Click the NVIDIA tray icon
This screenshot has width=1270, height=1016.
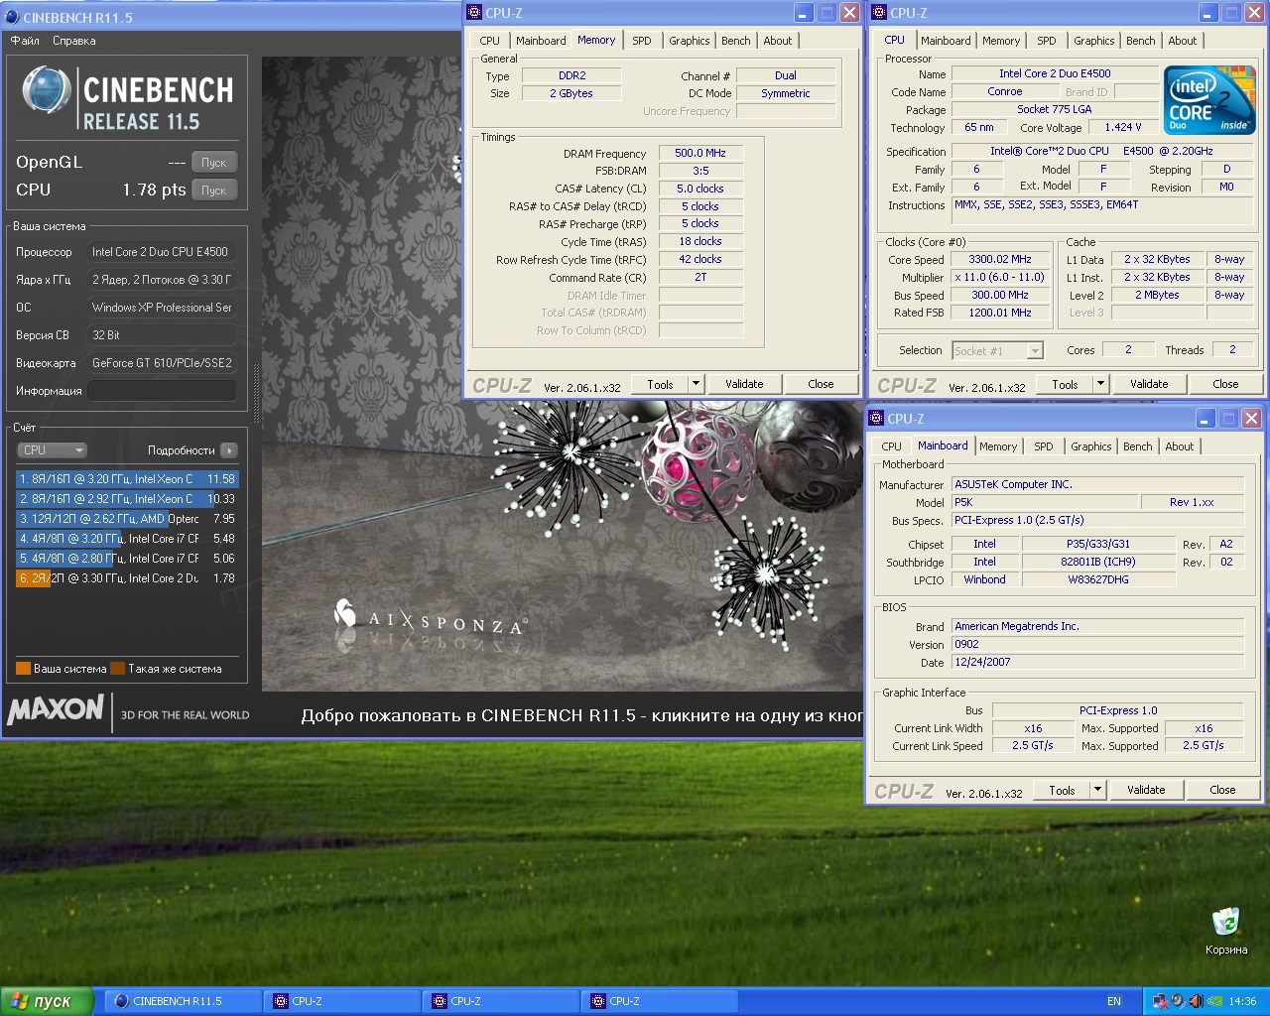1212,1001
